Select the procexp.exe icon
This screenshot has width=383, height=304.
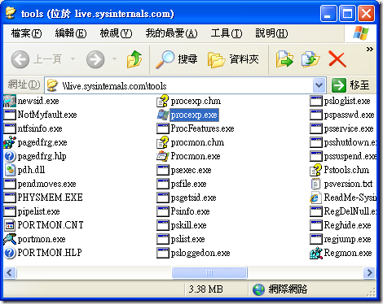(163, 115)
